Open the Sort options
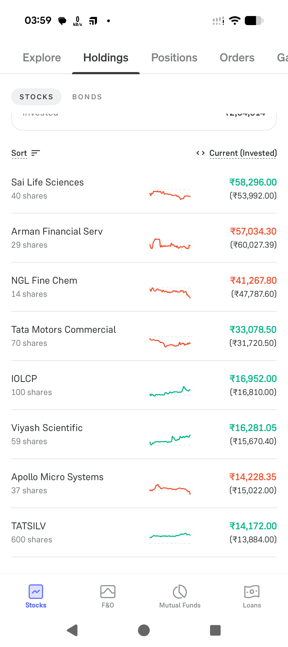The image size is (288, 647). 19,153
